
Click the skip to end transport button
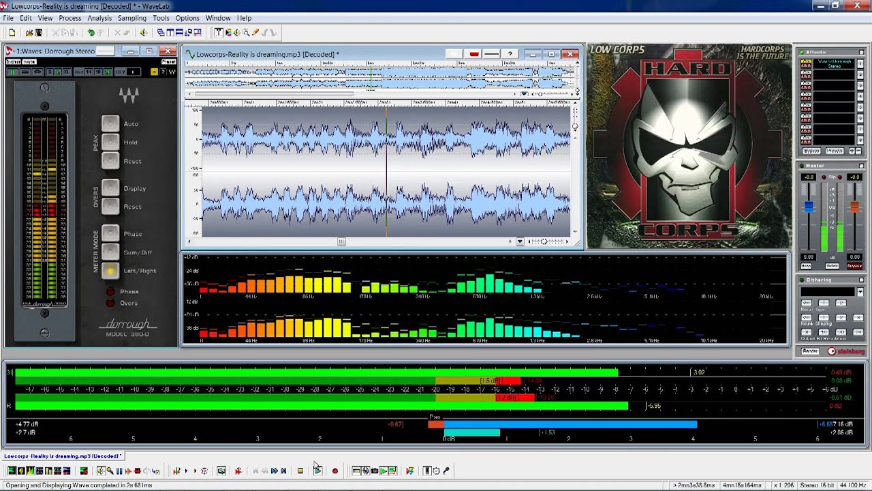[x=283, y=471]
